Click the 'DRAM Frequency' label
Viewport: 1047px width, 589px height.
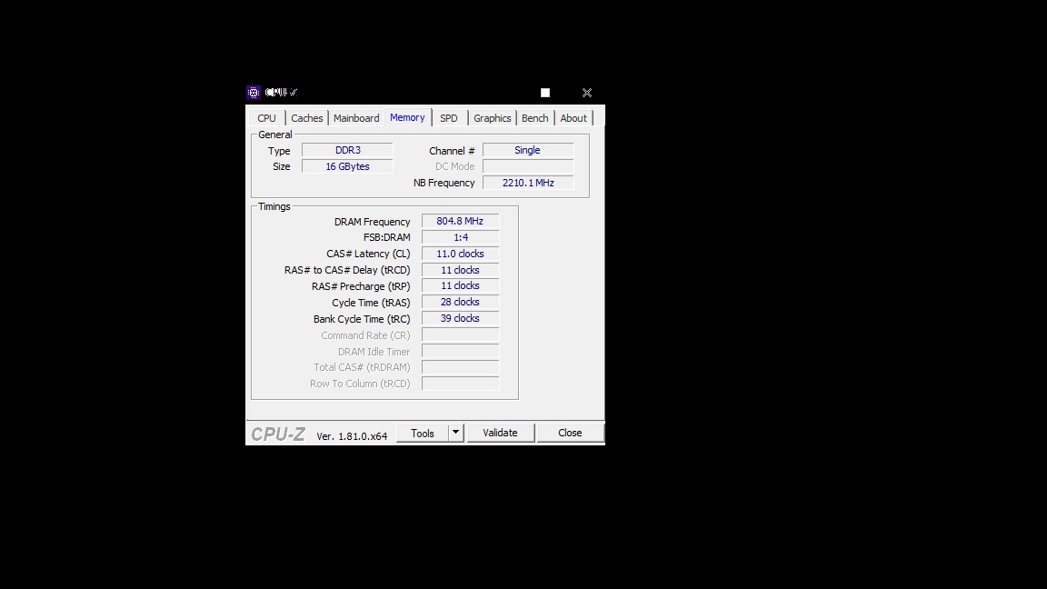coord(372,222)
